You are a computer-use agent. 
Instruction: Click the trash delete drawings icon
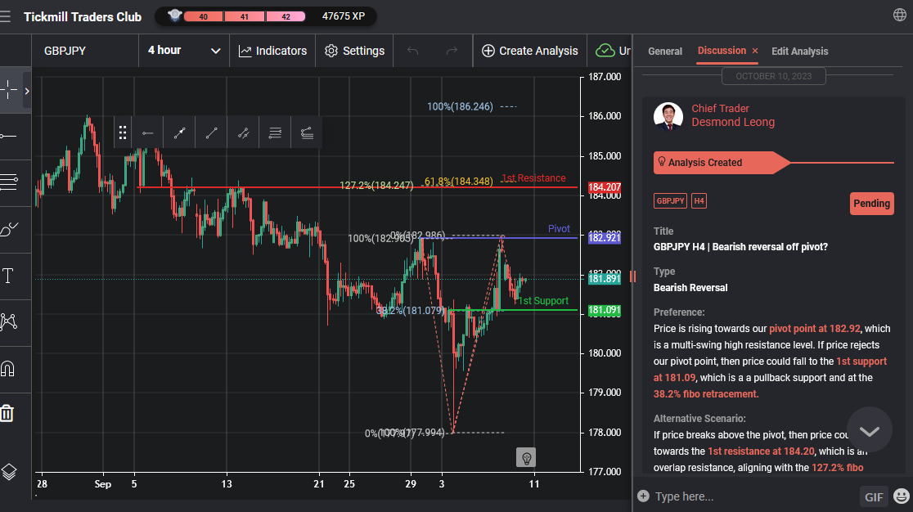(7, 413)
